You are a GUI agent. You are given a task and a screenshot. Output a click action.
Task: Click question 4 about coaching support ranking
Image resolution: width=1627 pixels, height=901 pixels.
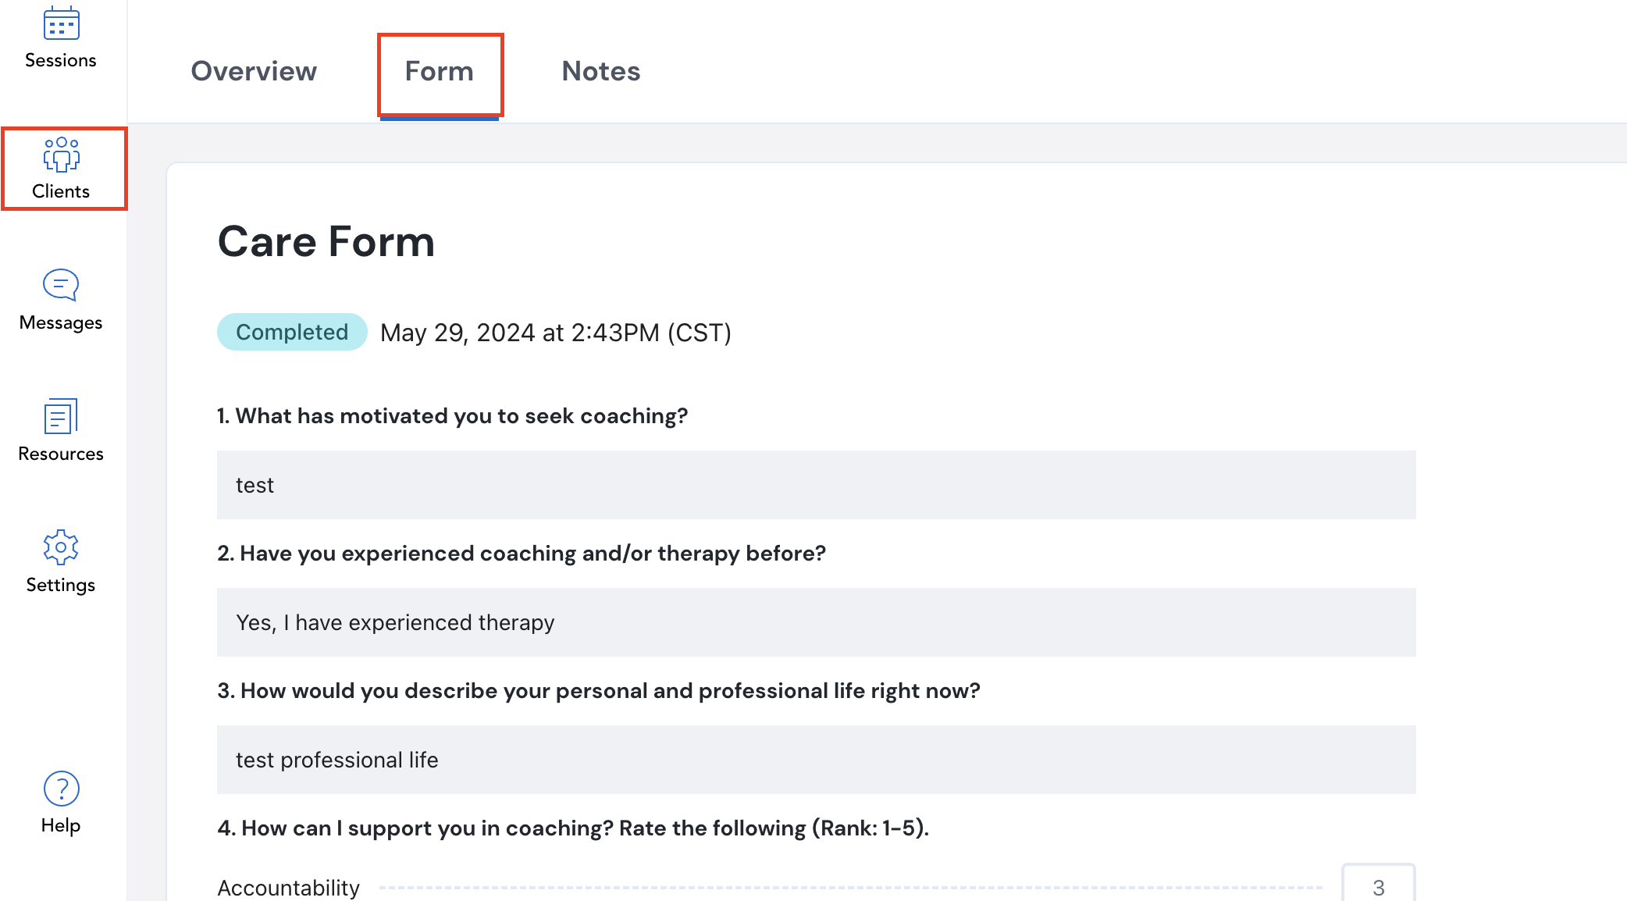[572, 828]
